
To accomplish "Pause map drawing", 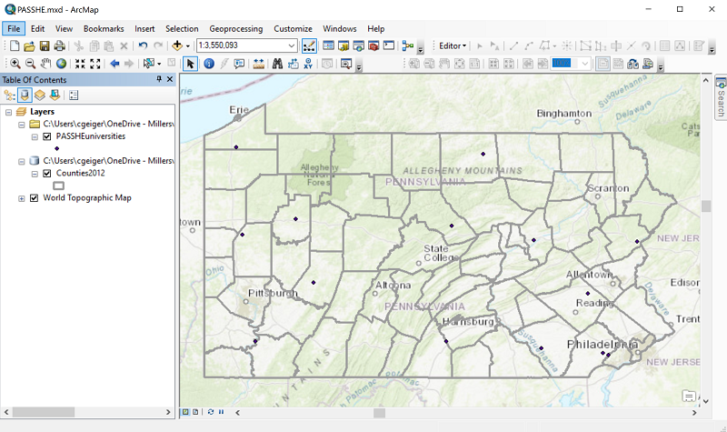I will pyautogui.click(x=221, y=412).
